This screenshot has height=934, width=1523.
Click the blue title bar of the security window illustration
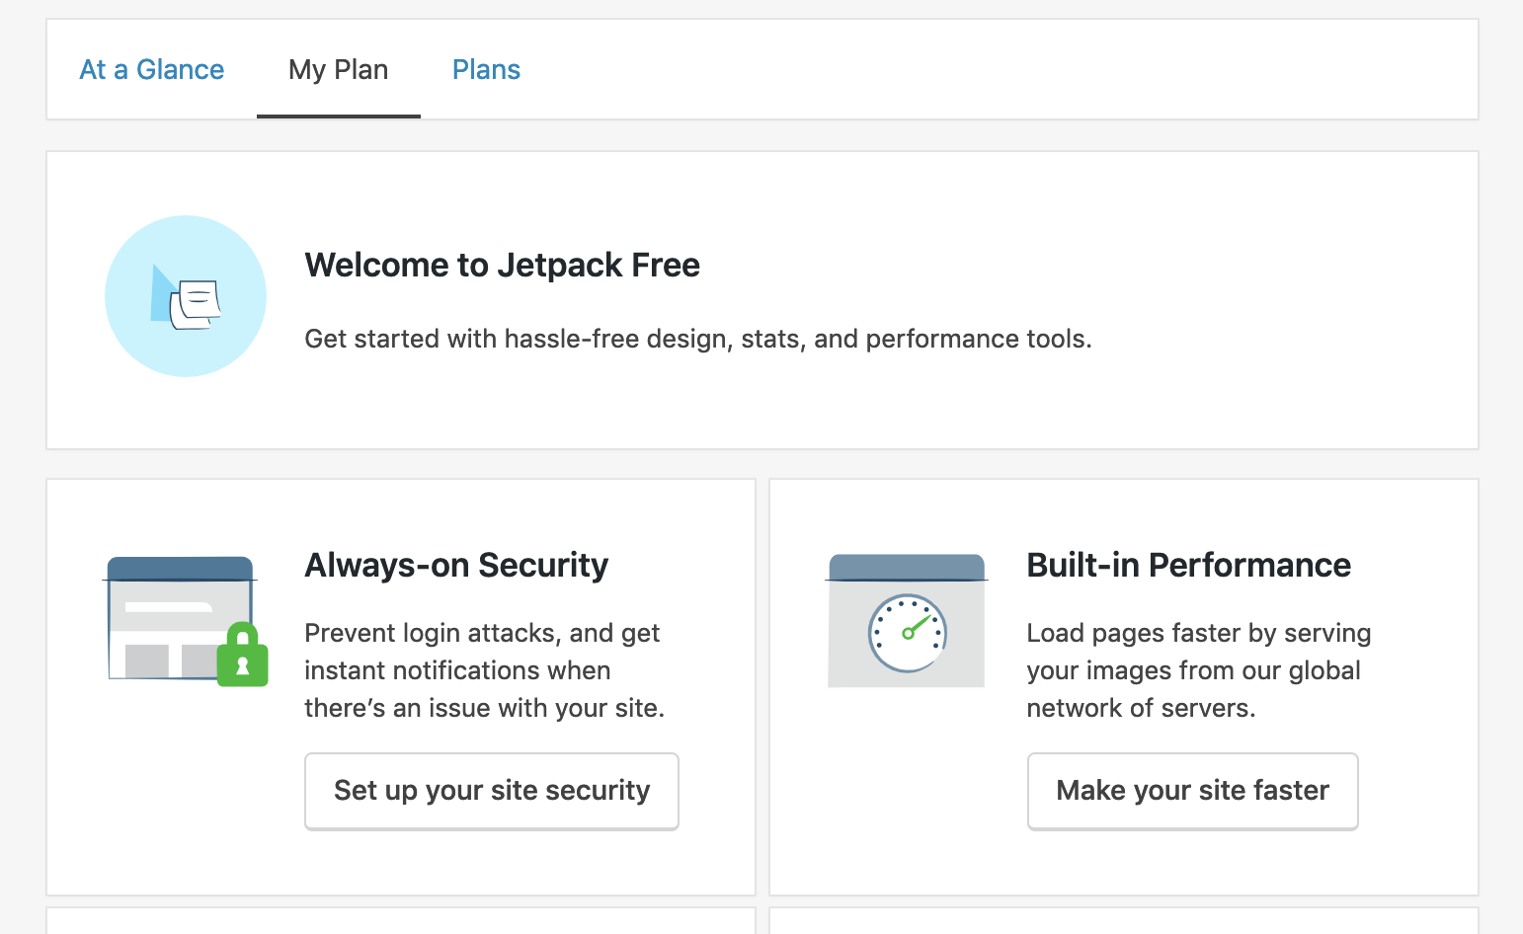(180, 569)
